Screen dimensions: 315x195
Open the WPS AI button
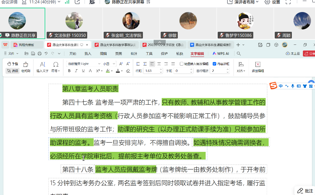(x=221, y=54)
